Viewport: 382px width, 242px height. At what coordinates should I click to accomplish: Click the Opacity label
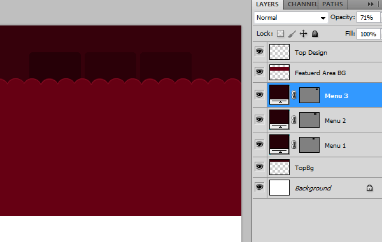pos(343,17)
